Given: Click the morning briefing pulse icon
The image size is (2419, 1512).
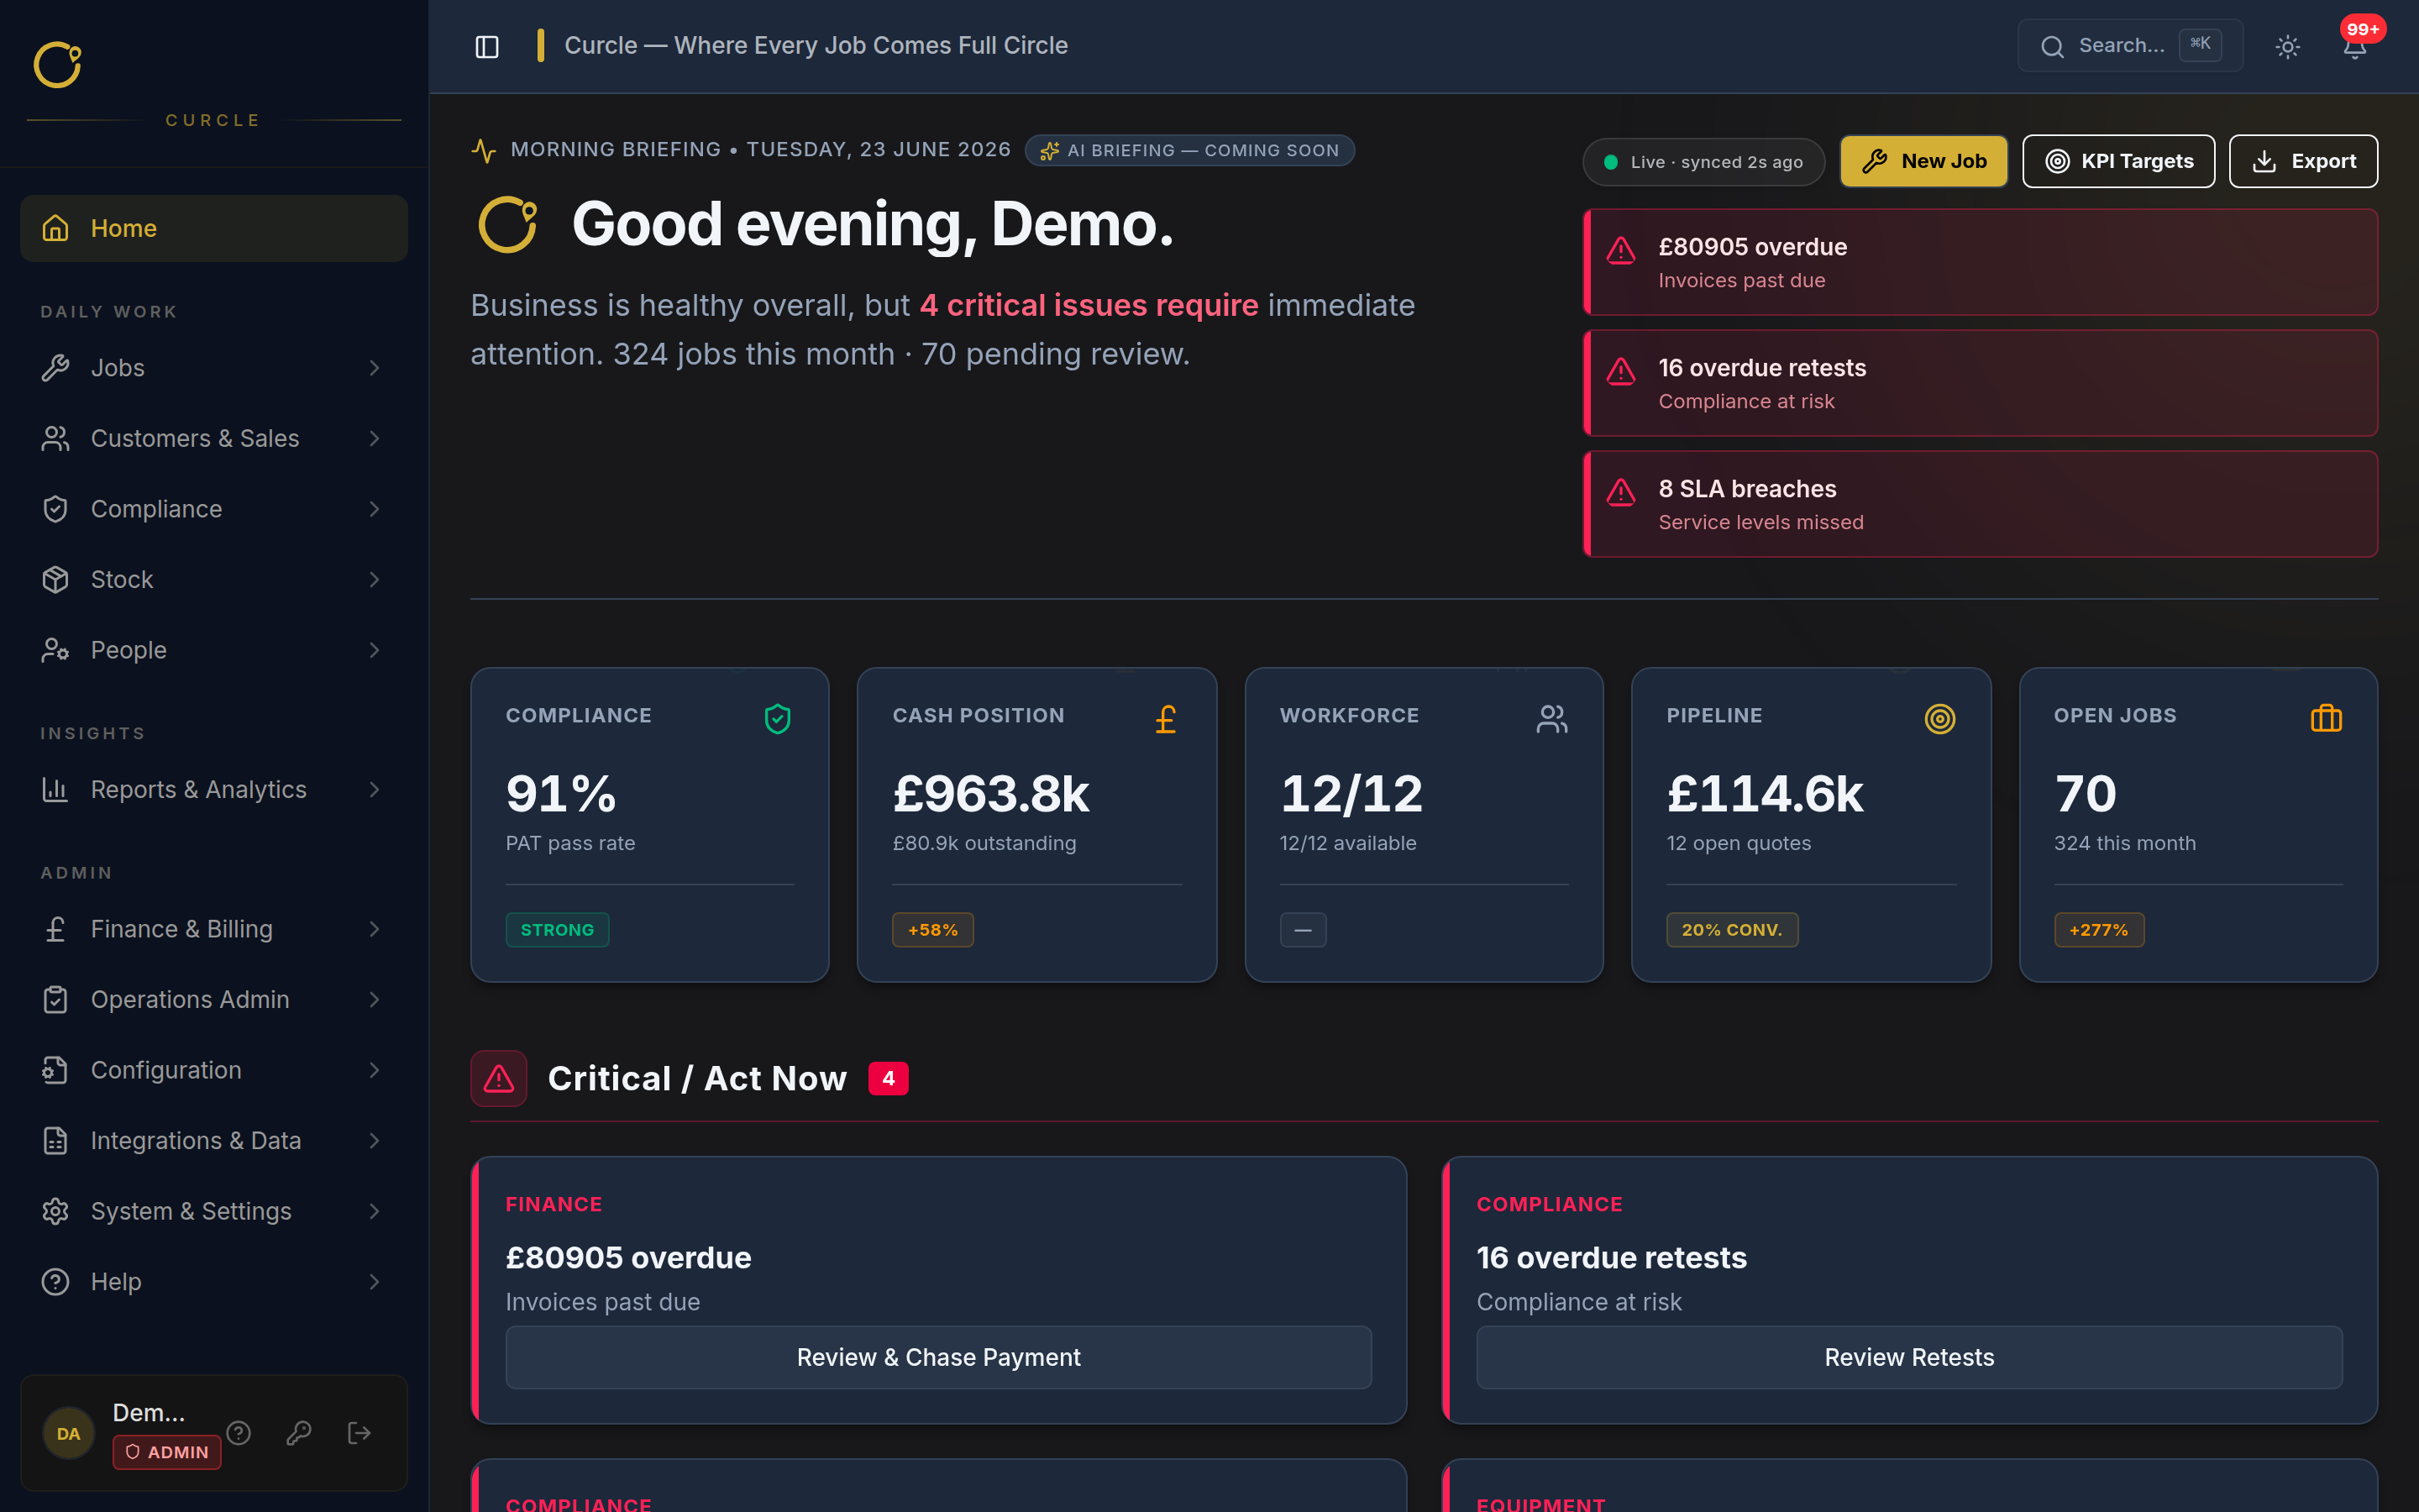Looking at the screenshot, I should 484,150.
